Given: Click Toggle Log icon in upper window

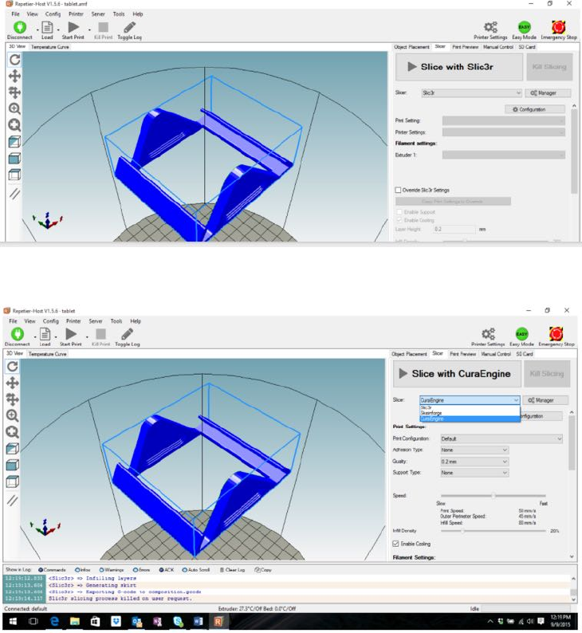Looking at the screenshot, I should click(130, 27).
